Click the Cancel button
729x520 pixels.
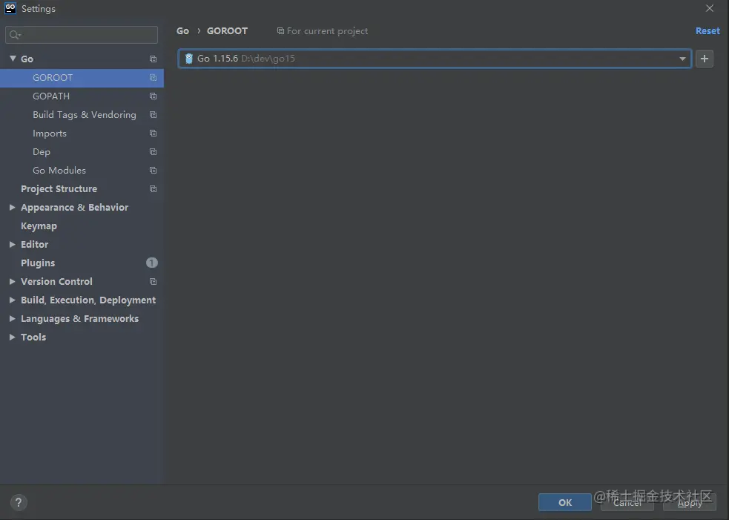click(627, 502)
